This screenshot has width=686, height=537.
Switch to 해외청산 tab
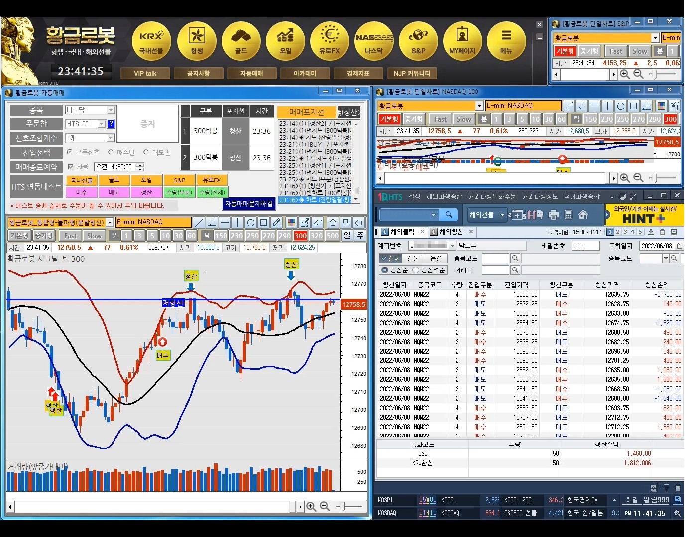pyautogui.click(x=451, y=232)
